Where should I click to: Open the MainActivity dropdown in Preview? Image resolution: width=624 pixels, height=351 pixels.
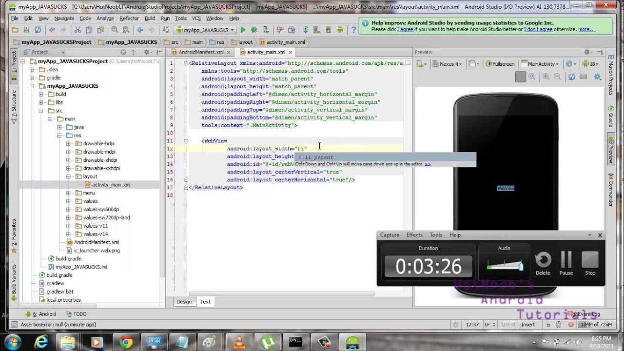[x=541, y=64]
